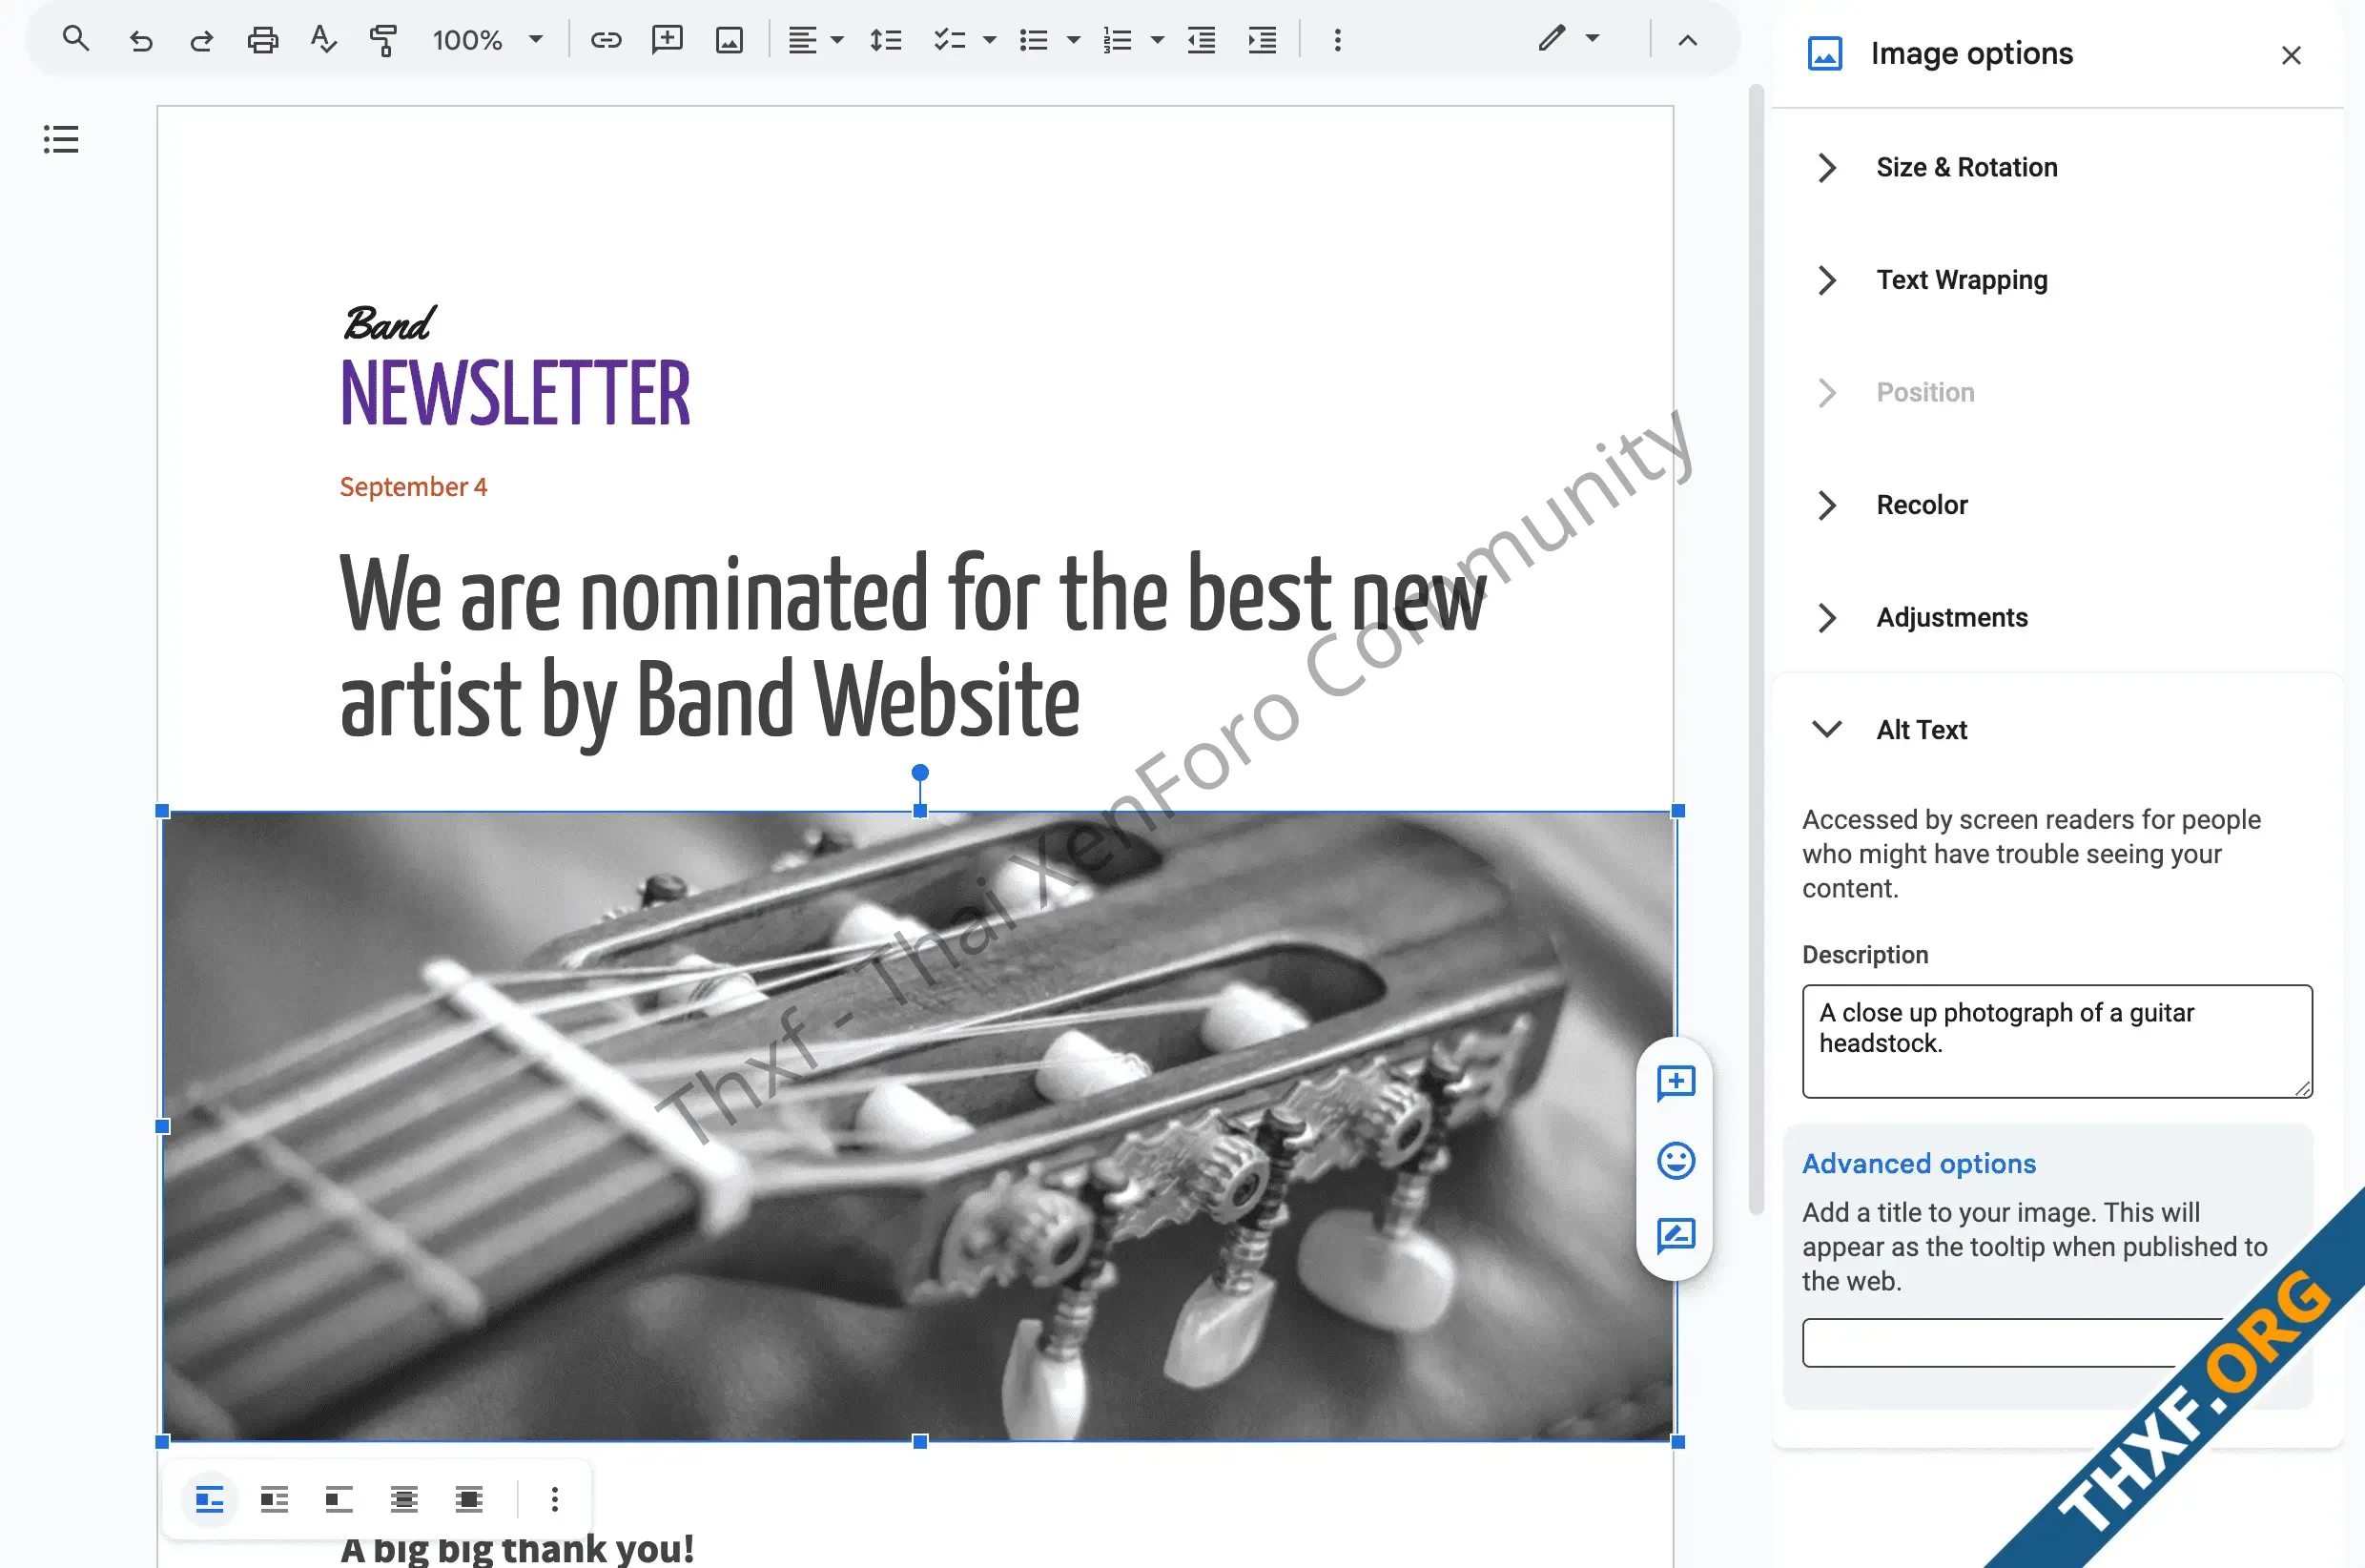Expand the Recolor section

coord(1922,505)
